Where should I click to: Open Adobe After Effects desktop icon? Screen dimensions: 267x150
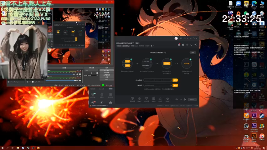click(254, 127)
